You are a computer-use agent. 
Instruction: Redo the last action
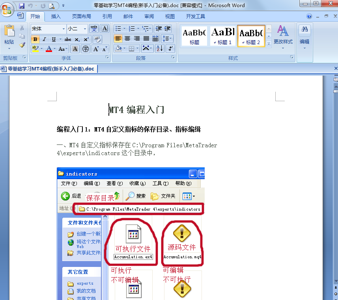(43, 6)
